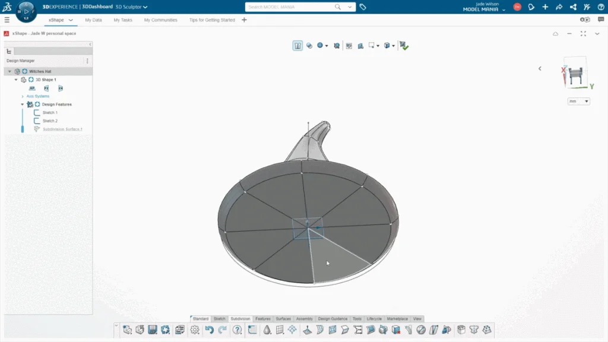608x342 pixels.
Task: Toggle the highlighted first view toolbar button
Action: coord(297,46)
